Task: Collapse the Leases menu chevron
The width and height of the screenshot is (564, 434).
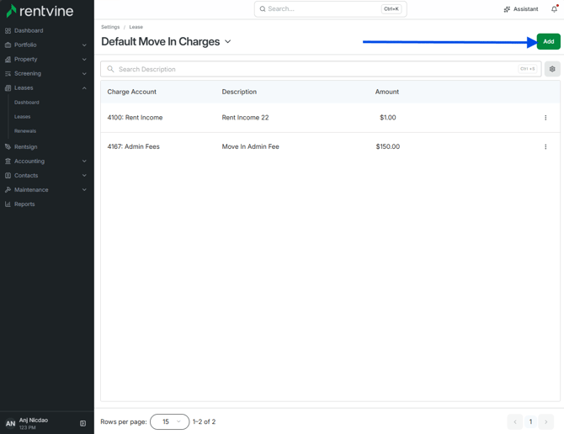Action: point(84,88)
